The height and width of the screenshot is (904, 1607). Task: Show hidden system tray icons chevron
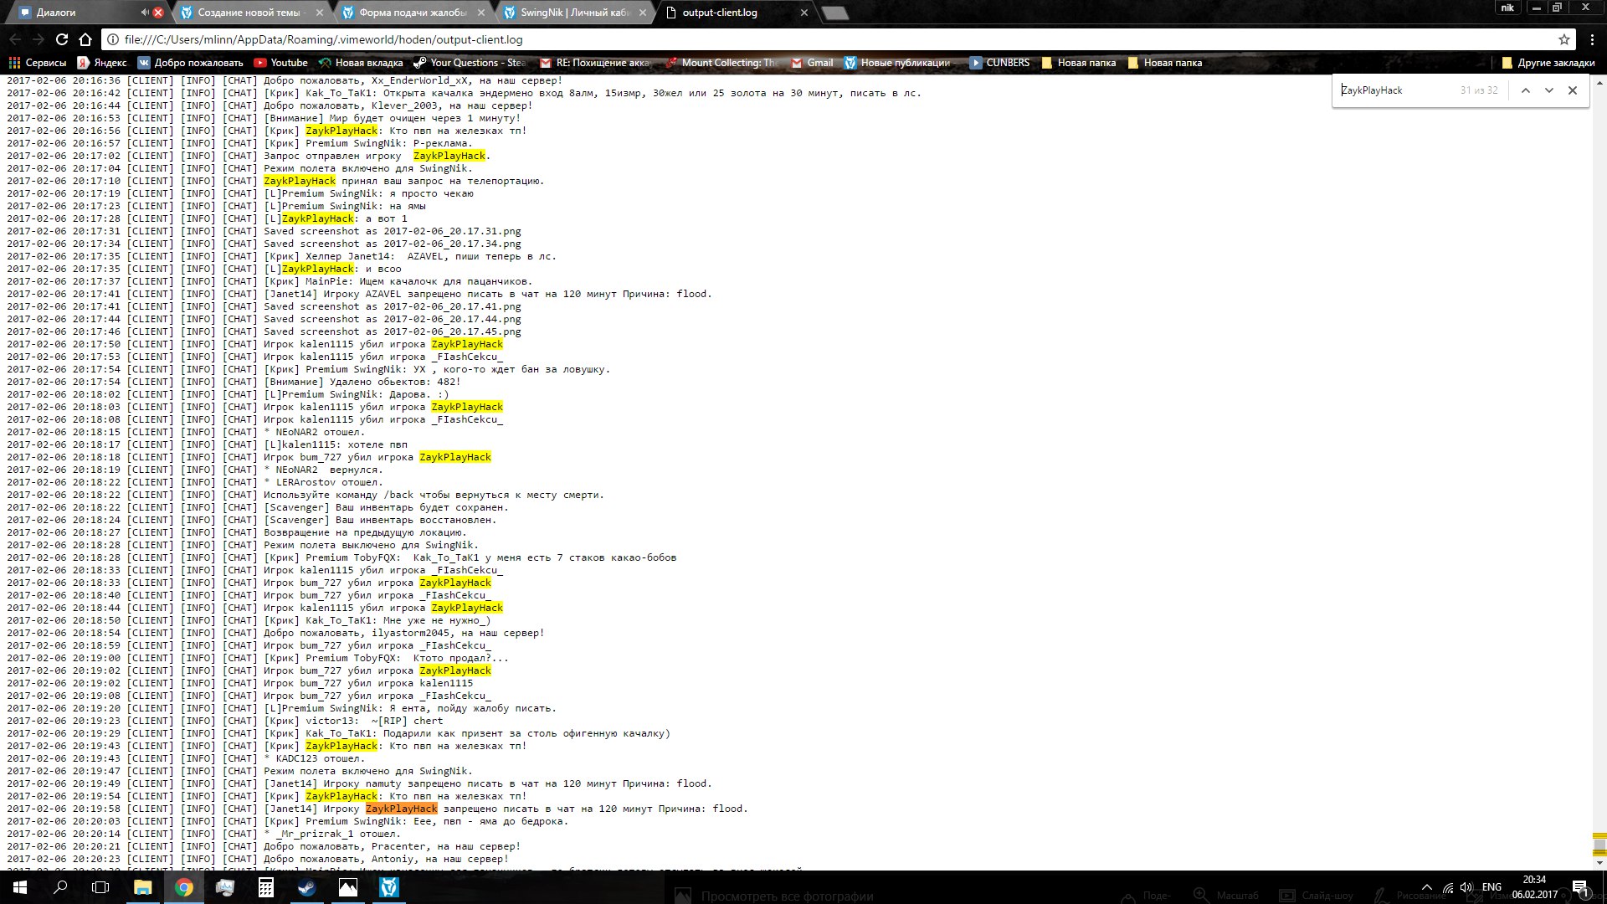pyautogui.click(x=1426, y=887)
